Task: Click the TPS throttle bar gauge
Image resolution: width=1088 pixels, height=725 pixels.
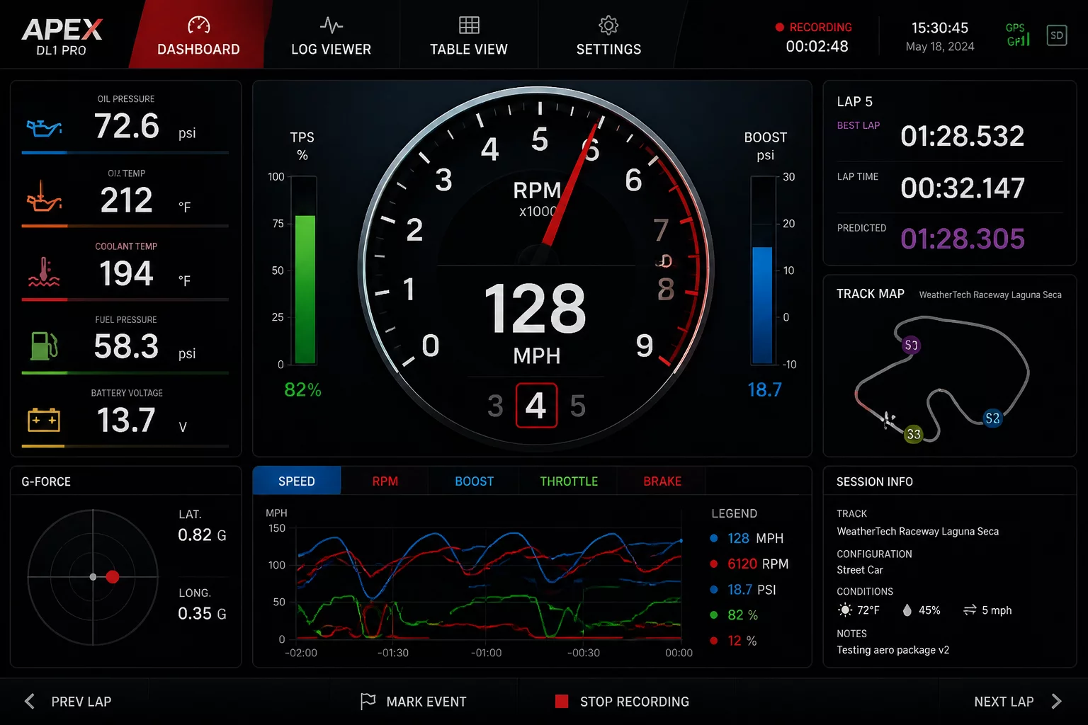Action: coord(305,270)
